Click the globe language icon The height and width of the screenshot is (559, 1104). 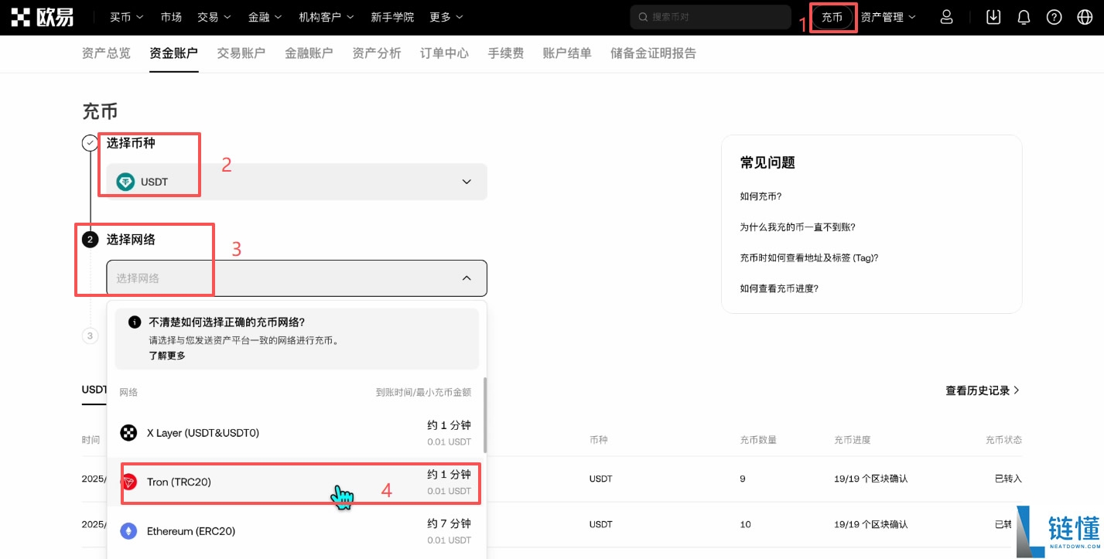(x=1085, y=17)
